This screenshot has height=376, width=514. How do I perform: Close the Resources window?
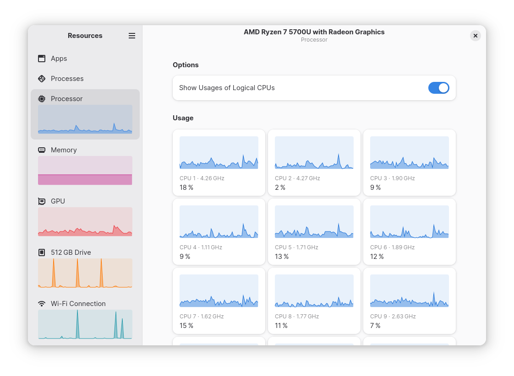pyautogui.click(x=476, y=36)
